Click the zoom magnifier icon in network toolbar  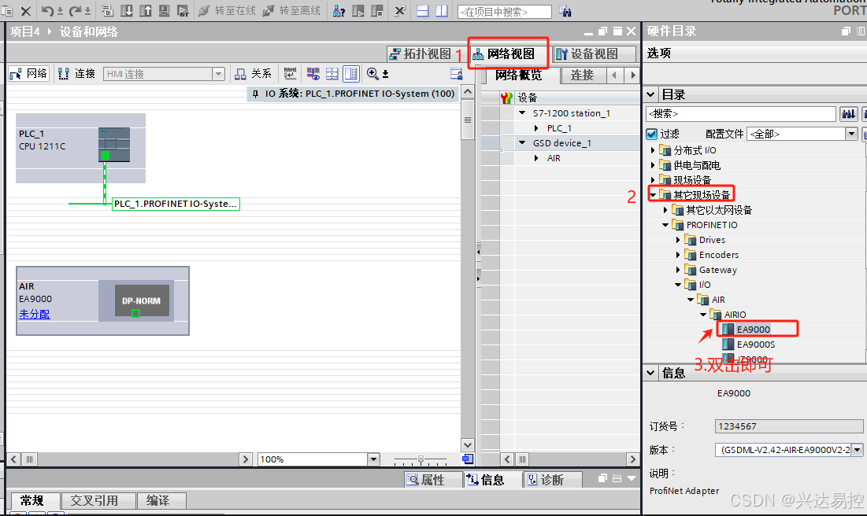point(372,73)
